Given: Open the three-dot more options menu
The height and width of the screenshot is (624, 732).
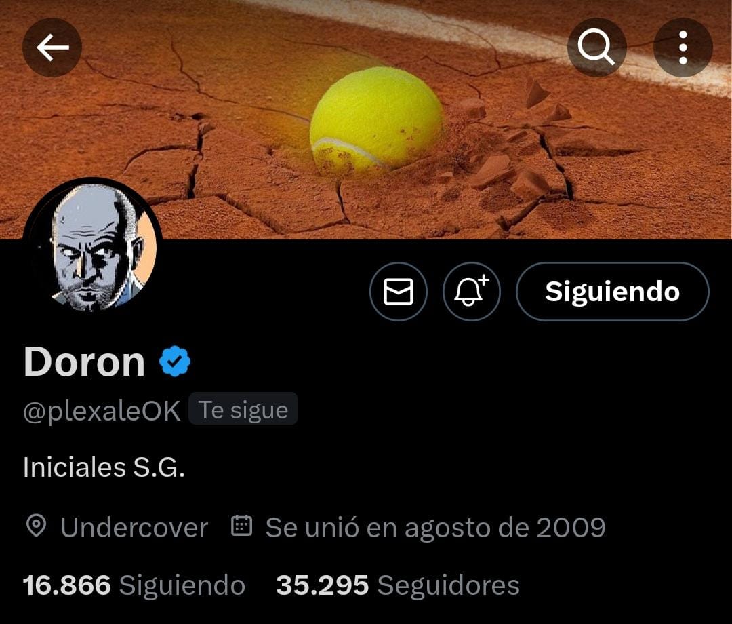Looking at the screenshot, I should (x=683, y=47).
